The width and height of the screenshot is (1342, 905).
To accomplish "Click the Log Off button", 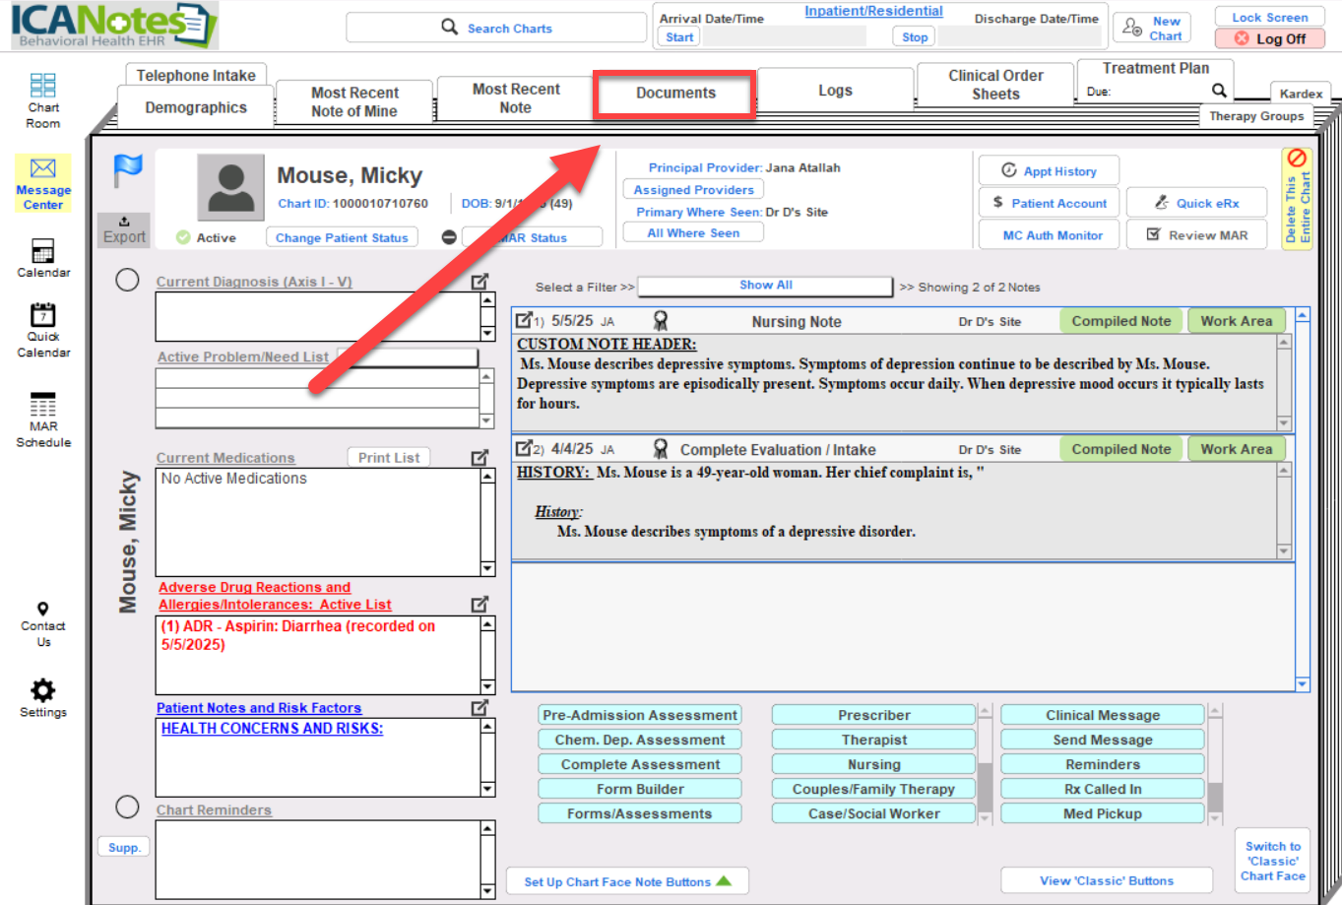I will (x=1269, y=39).
